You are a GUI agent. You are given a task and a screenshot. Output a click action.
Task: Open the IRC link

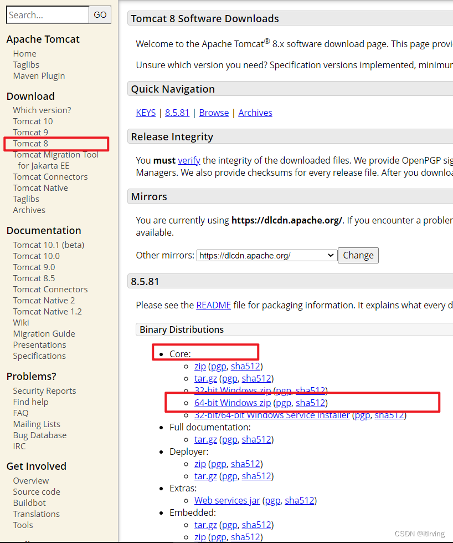click(x=19, y=446)
